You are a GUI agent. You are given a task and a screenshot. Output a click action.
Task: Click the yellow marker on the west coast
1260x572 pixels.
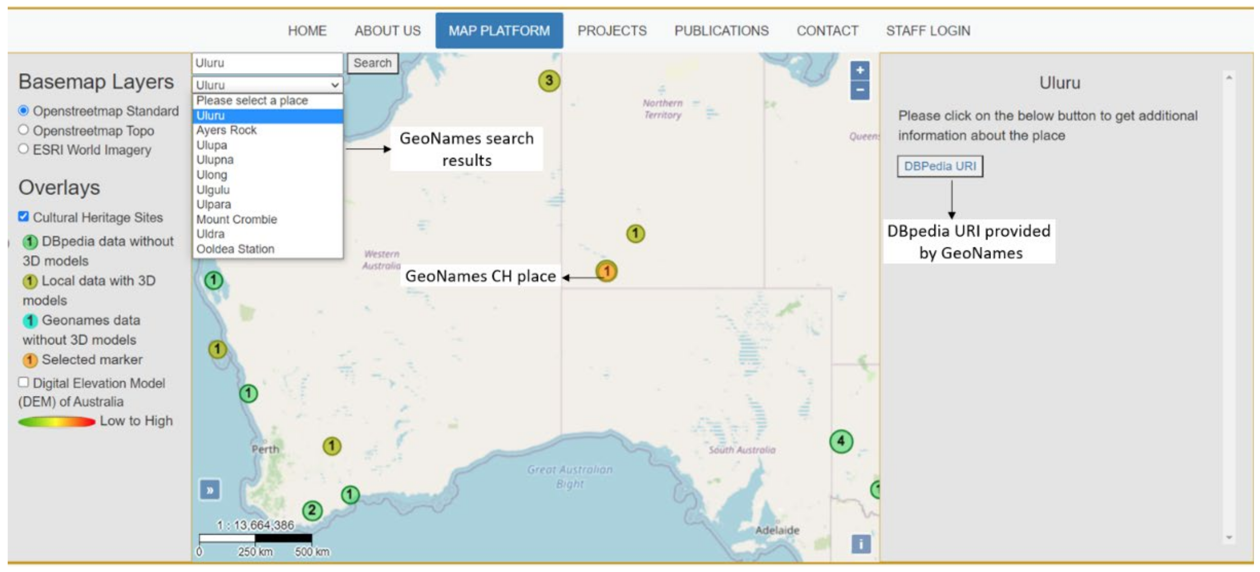[x=217, y=349]
